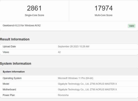Click the views count 42

(x=59, y=52)
